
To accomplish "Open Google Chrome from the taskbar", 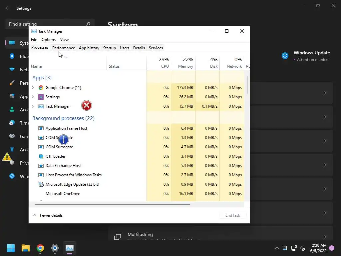I will click(40, 248).
